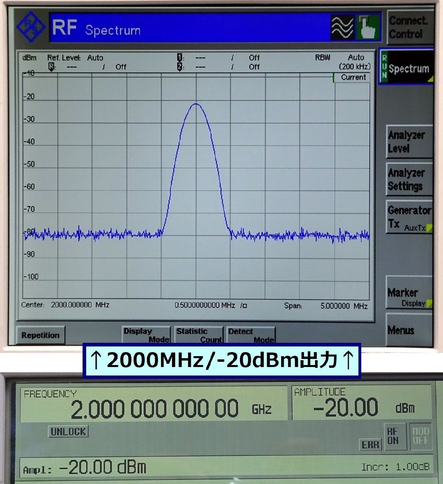Select the Spectrum RUN softkey
This screenshot has height=484, width=443.
(x=406, y=67)
